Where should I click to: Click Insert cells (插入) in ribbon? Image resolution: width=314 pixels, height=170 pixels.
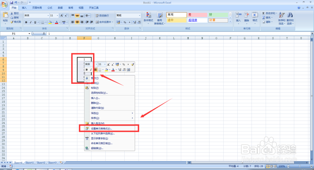[x=238, y=18]
